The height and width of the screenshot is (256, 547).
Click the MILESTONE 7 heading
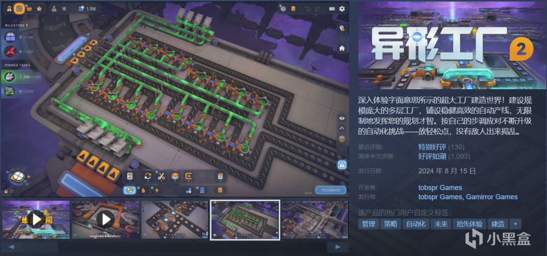16,26
